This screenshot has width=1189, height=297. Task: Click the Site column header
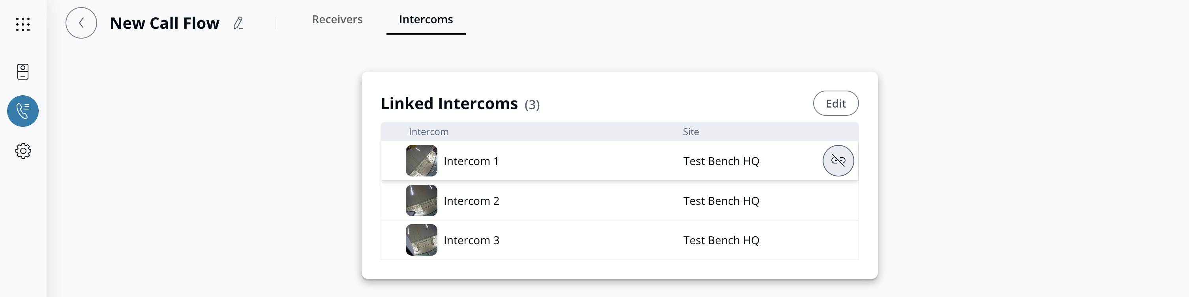click(690, 132)
